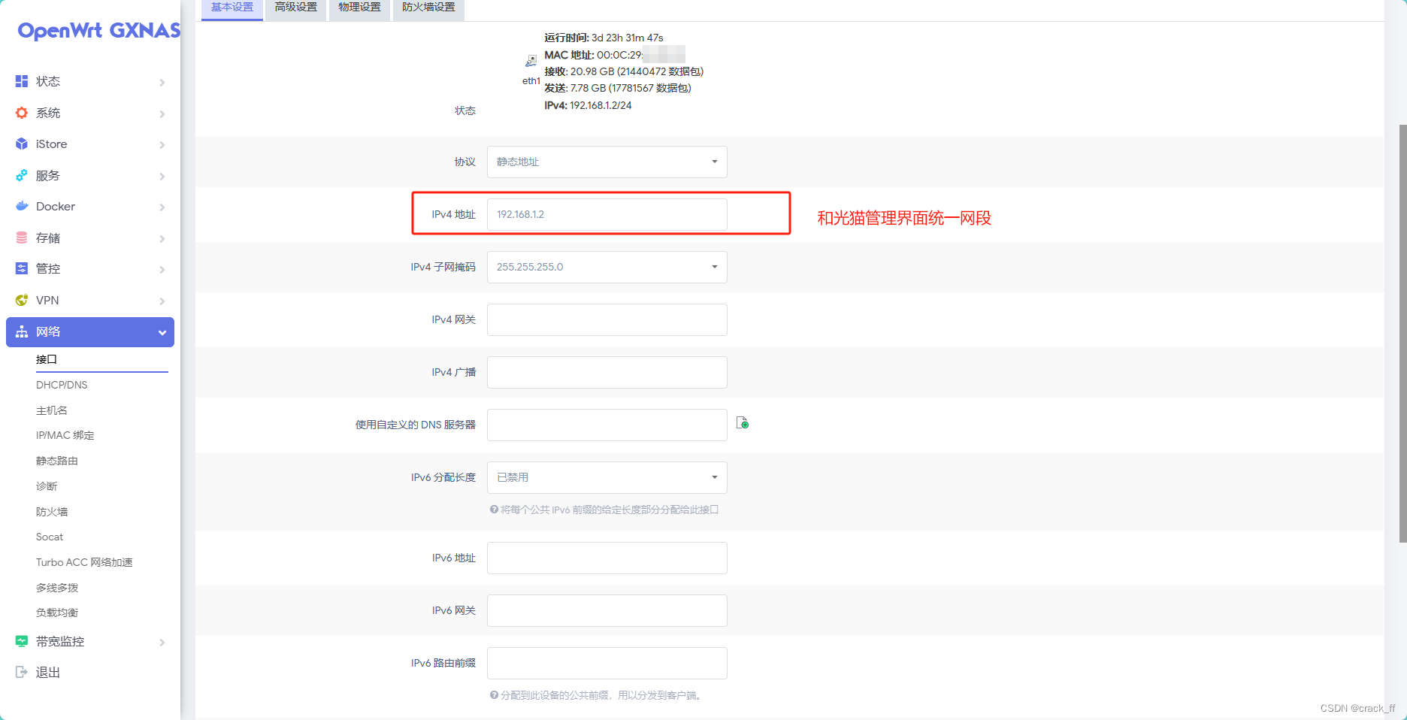The width and height of the screenshot is (1407, 720).
Task: Click the add DNS server icon
Action: (743, 423)
